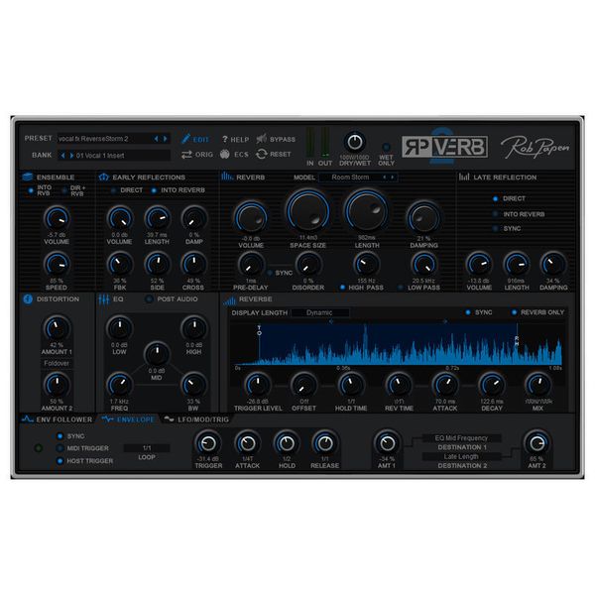This screenshot has width=595, height=595.
Task: Toggle the Ensemble section icon
Action: coord(28,177)
